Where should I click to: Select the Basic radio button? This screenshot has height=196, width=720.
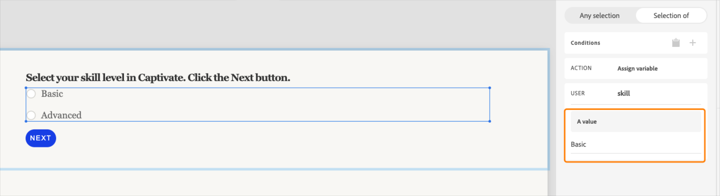(31, 94)
